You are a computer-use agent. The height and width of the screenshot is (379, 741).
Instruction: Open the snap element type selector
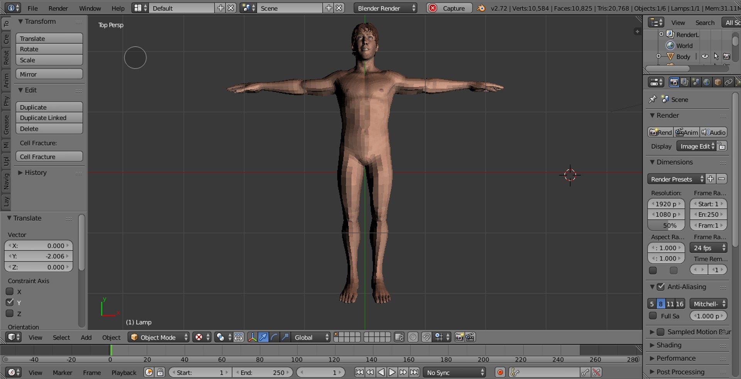tap(442, 337)
